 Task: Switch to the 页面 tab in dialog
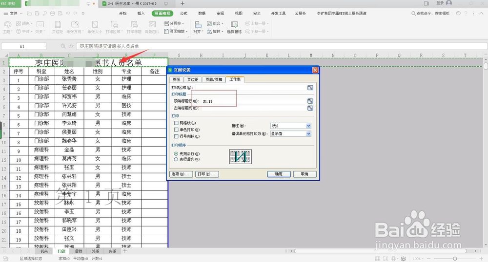coord(176,79)
